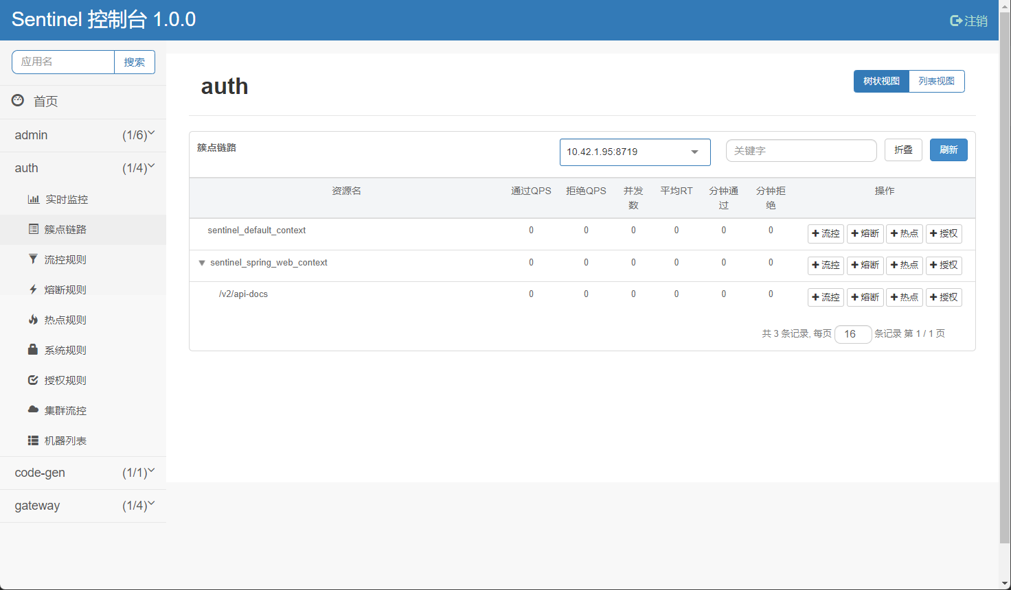Viewport: 1011px width, 590px height.
Task: Switch to 列表视图 list view
Action: pyautogui.click(x=936, y=81)
